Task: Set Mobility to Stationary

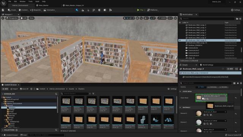Action: click(212, 87)
